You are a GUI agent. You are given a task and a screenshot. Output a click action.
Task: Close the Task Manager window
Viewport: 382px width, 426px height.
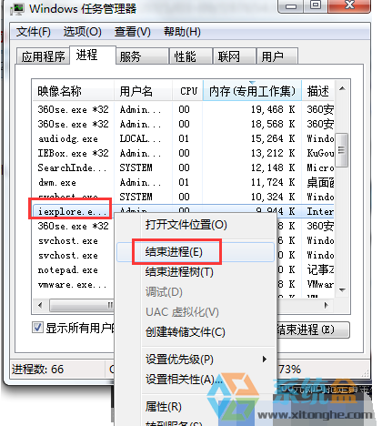click(349, 5)
